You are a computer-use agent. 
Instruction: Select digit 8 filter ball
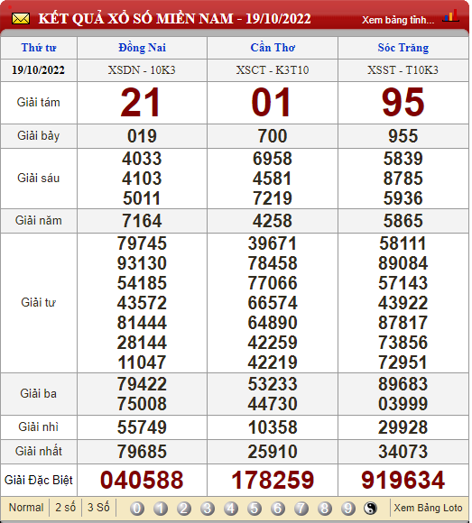[325, 509]
